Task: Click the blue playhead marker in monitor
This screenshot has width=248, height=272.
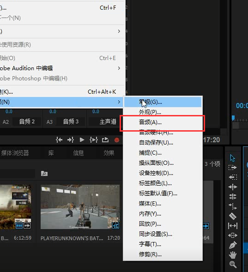Action: click(x=233, y=118)
